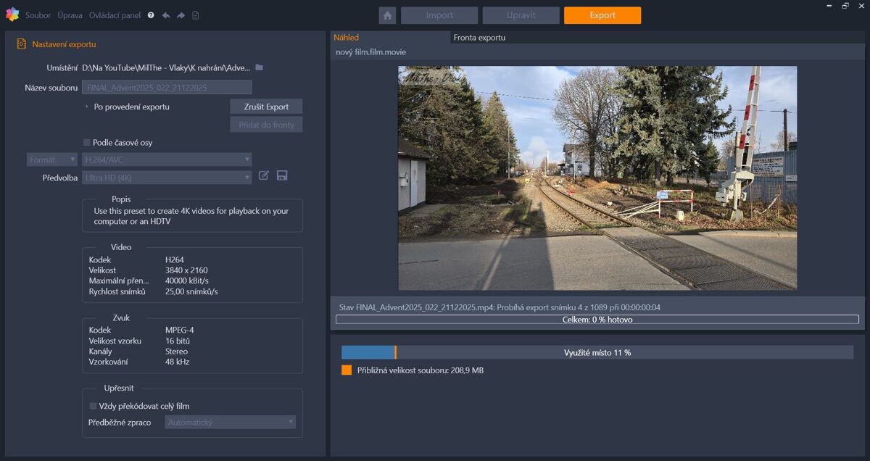The width and height of the screenshot is (870, 461).
Task: Open the Ultra HD (4K) preset dropdown
Action: click(x=167, y=178)
